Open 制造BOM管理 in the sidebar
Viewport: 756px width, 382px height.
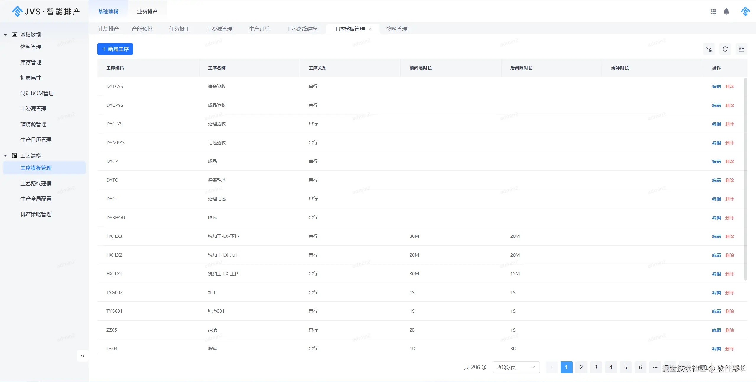[x=37, y=94]
